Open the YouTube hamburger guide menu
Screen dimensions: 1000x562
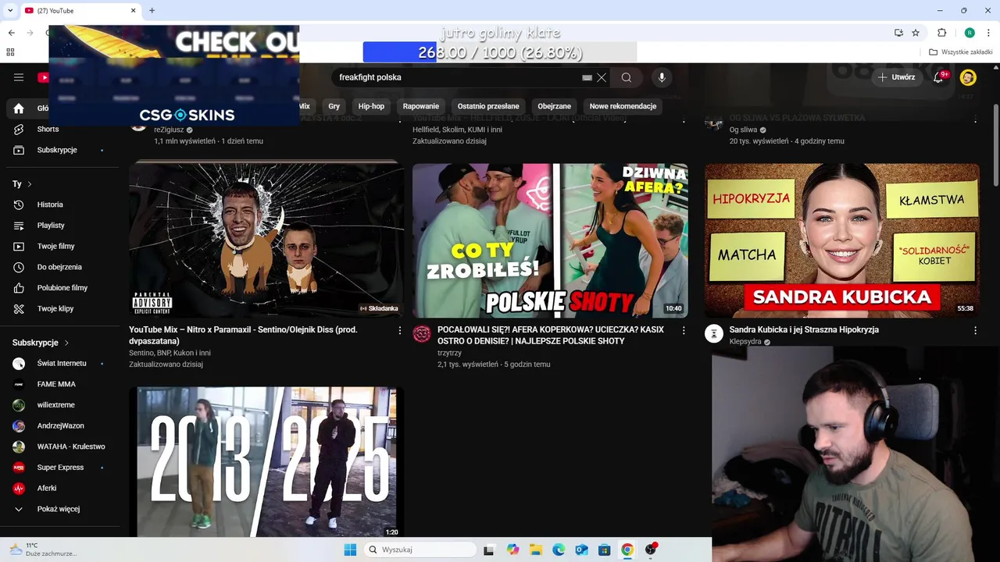click(19, 77)
